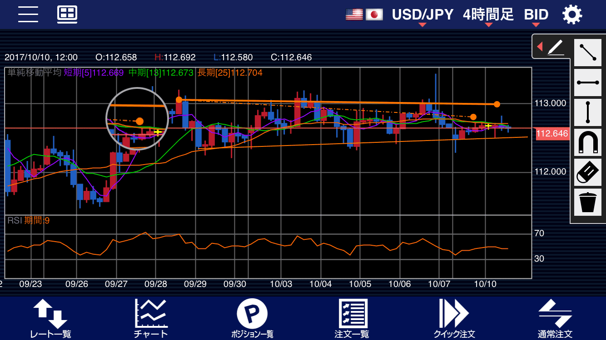Select the vertical line tool
Image resolution: width=606 pixels, height=340 pixels.
coord(588,112)
